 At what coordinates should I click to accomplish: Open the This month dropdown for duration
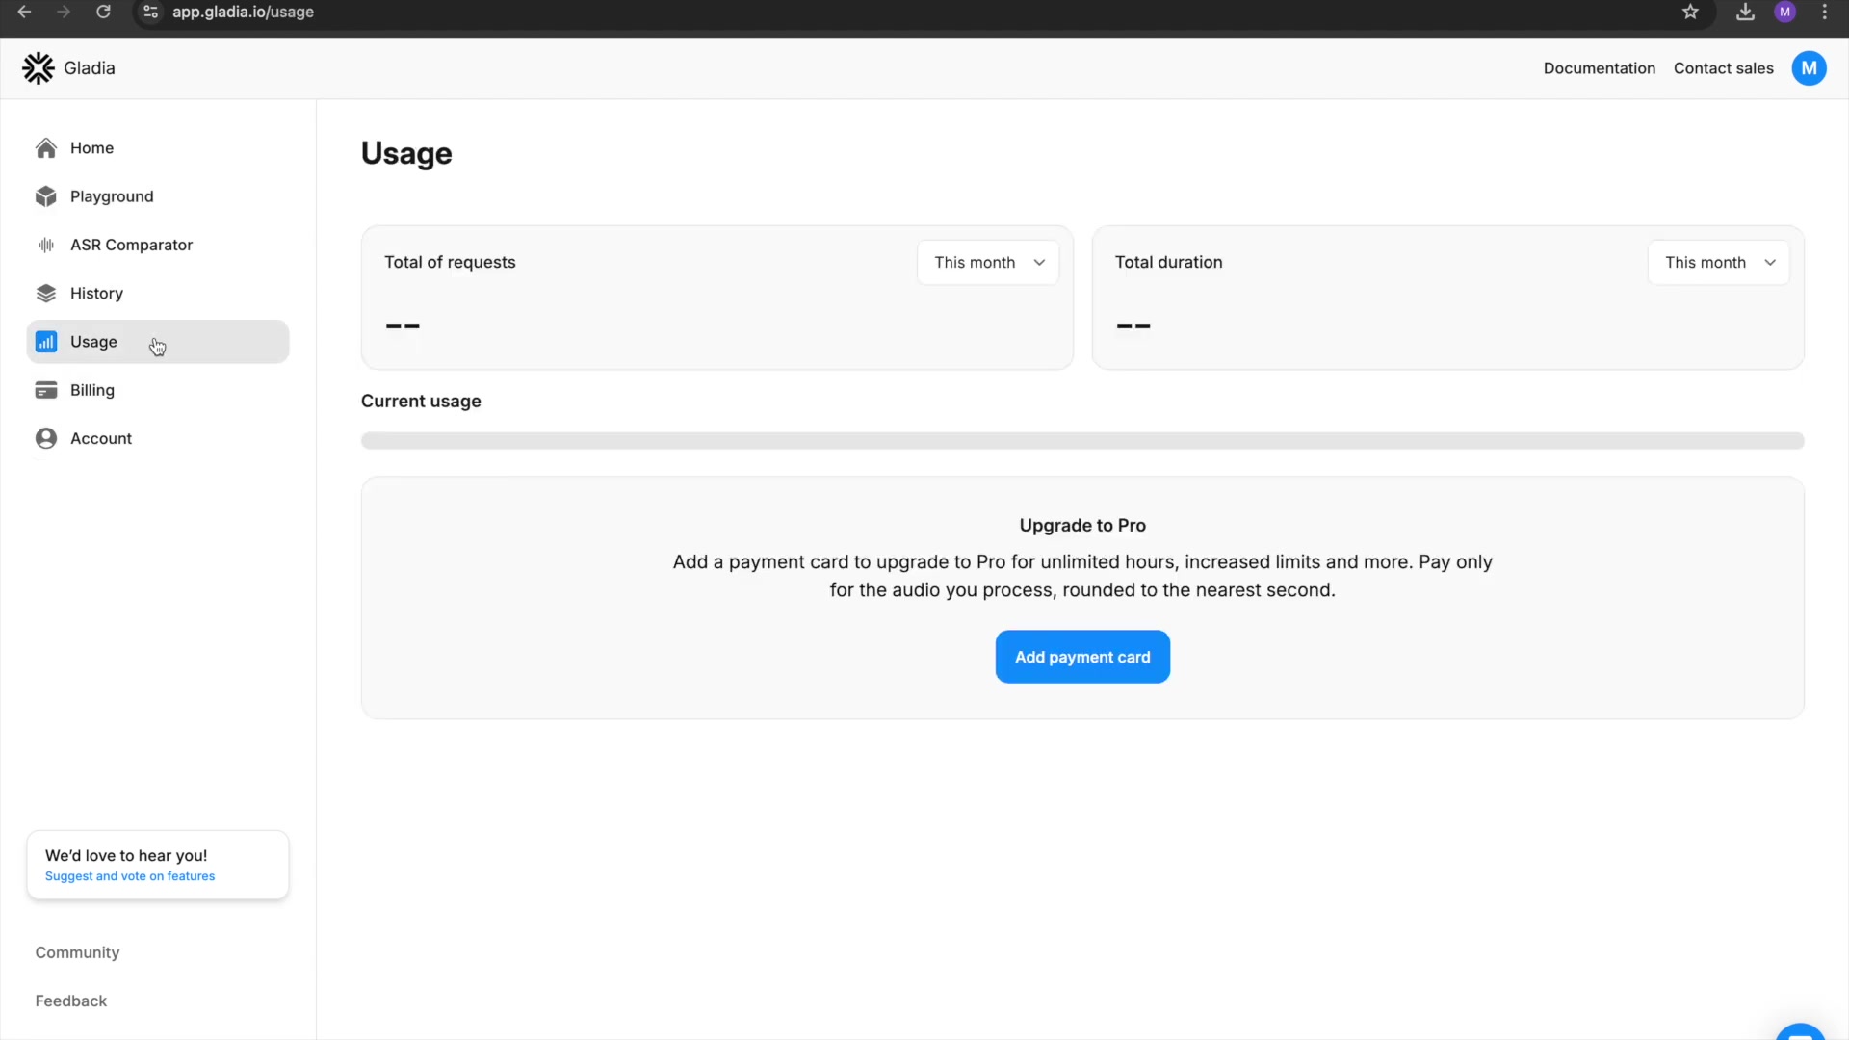(x=1719, y=262)
